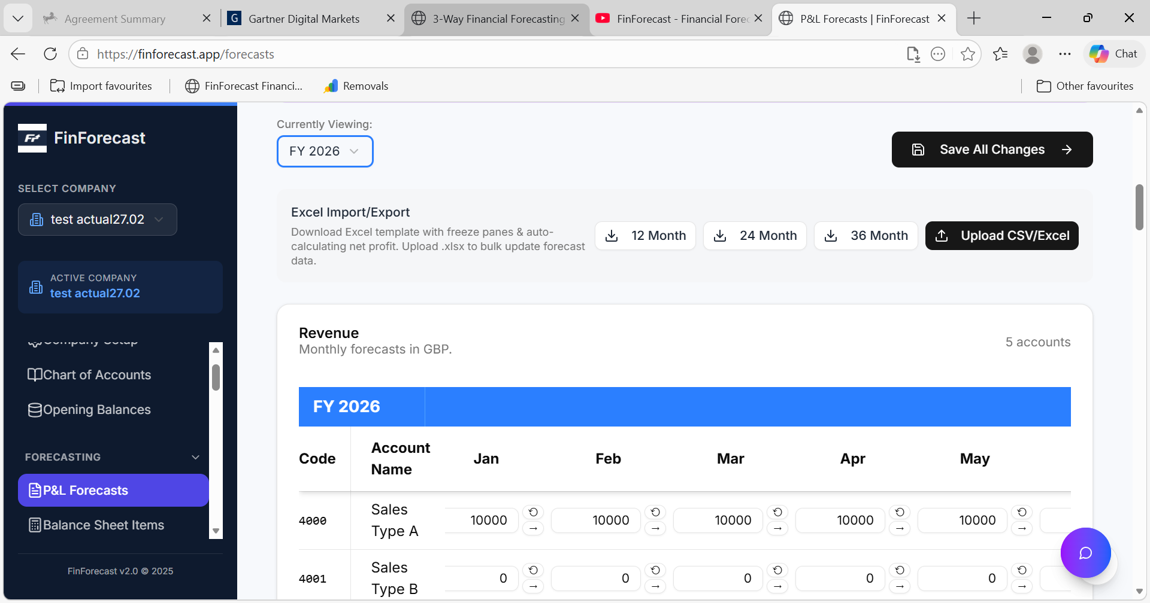This screenshot has height=603, width=1150.
Task: Click Save All Changes button
Action: click(x=992, y=150)
